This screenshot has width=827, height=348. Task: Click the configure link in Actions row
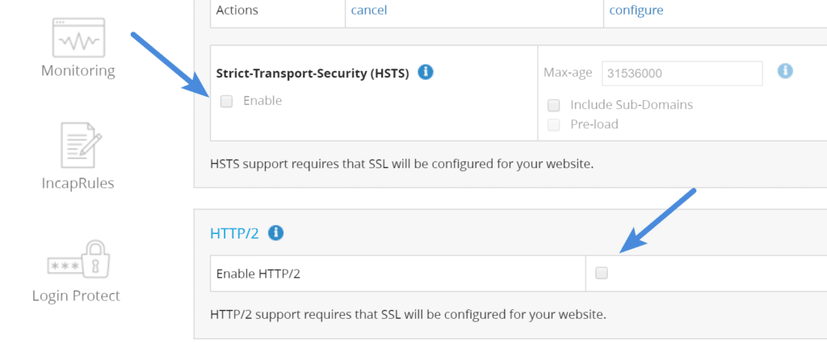636,10
